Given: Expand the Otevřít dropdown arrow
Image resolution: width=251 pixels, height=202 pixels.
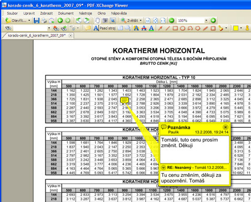Looking at the screenshot, I should 29,20.
